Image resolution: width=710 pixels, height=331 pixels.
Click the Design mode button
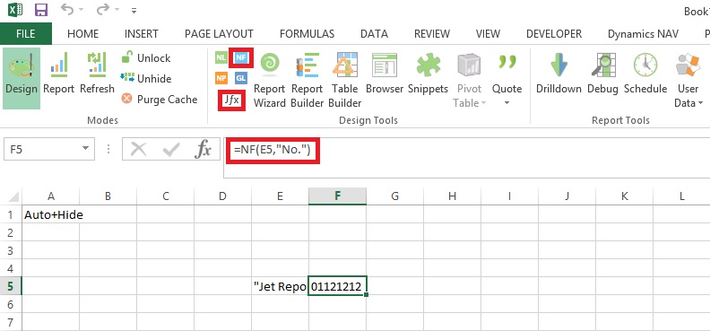[22, 78]
